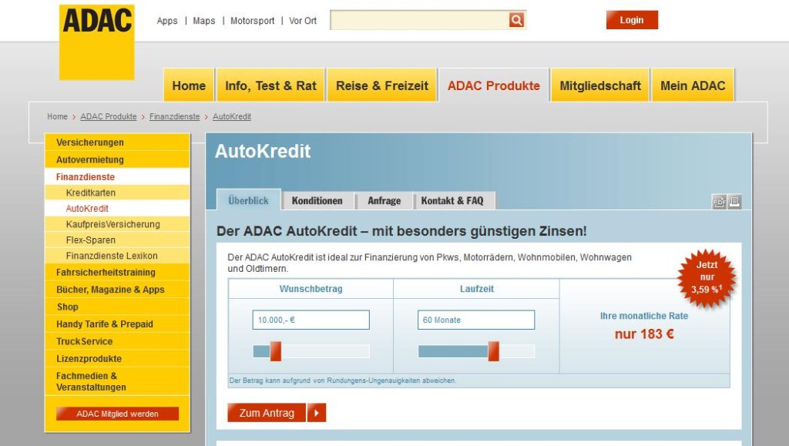Click the 'nur 183 €' monthly rate

click(644, 334)
